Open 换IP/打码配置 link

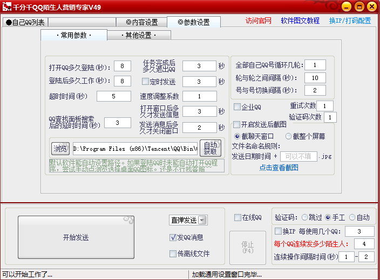pos(350,21)
